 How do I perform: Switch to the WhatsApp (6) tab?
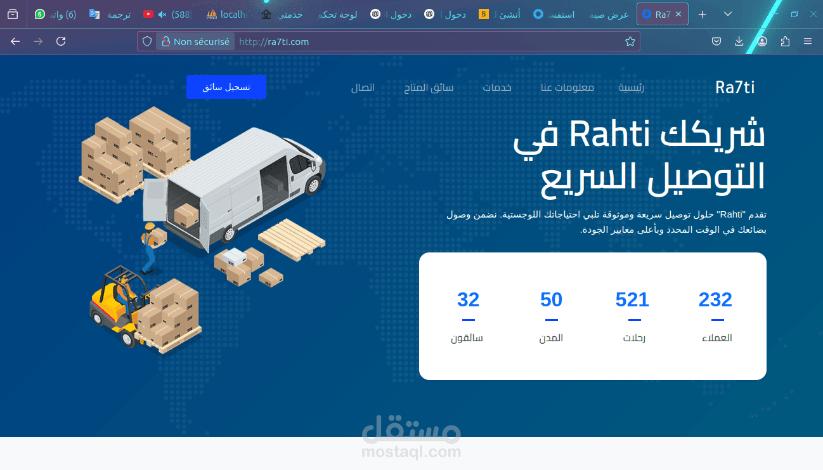point(56,14)
